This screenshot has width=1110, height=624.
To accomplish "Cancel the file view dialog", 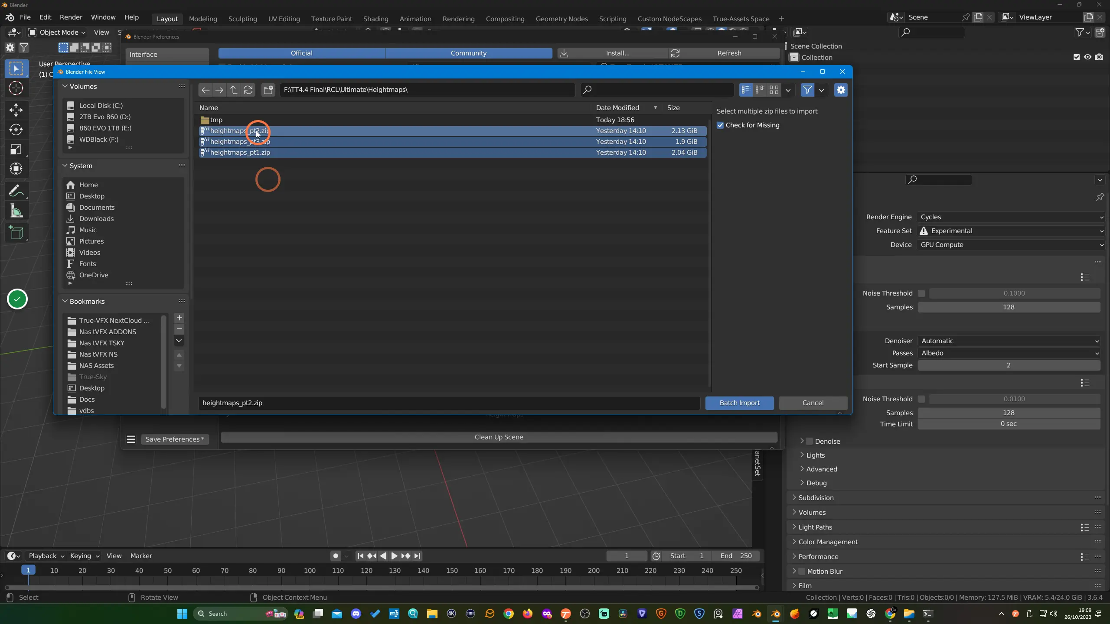I will pyautogui.click(x=813, y=403).
